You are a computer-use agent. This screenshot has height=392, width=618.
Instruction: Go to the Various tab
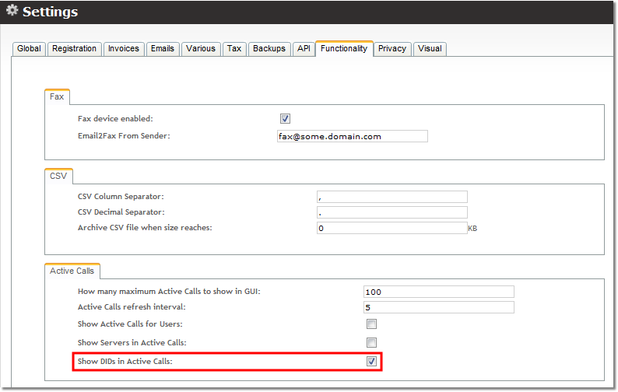pos(200,49)
